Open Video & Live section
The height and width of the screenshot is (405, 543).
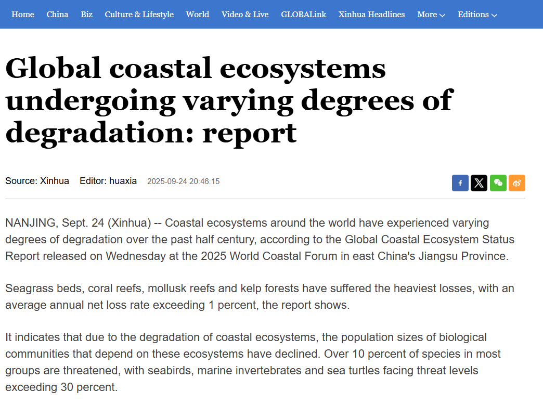click(x=245, y=15)
